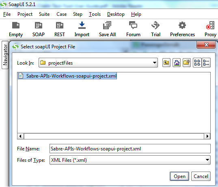Click the Import project icon
Viewport: 218px width, 187px height.
coord(82,25)
